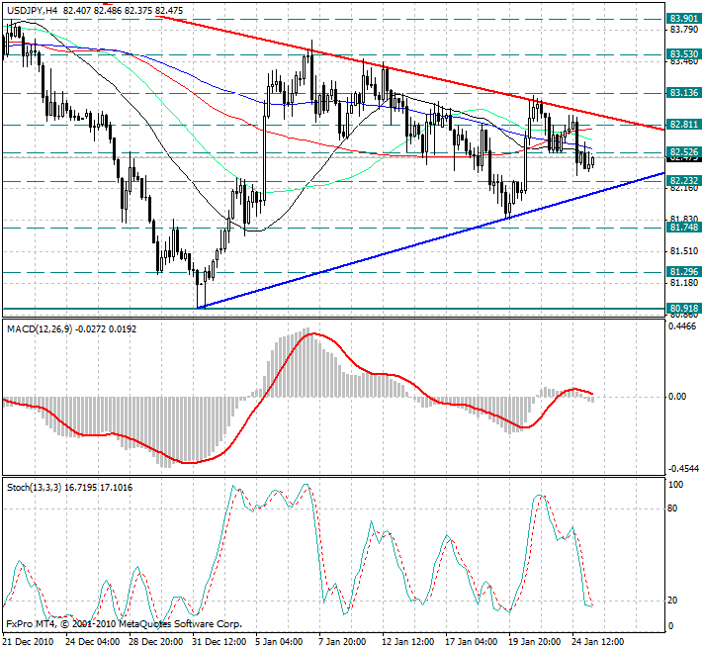Click the Stochastic 20 level label
The image size is (702, 649).
coord(673,601)
